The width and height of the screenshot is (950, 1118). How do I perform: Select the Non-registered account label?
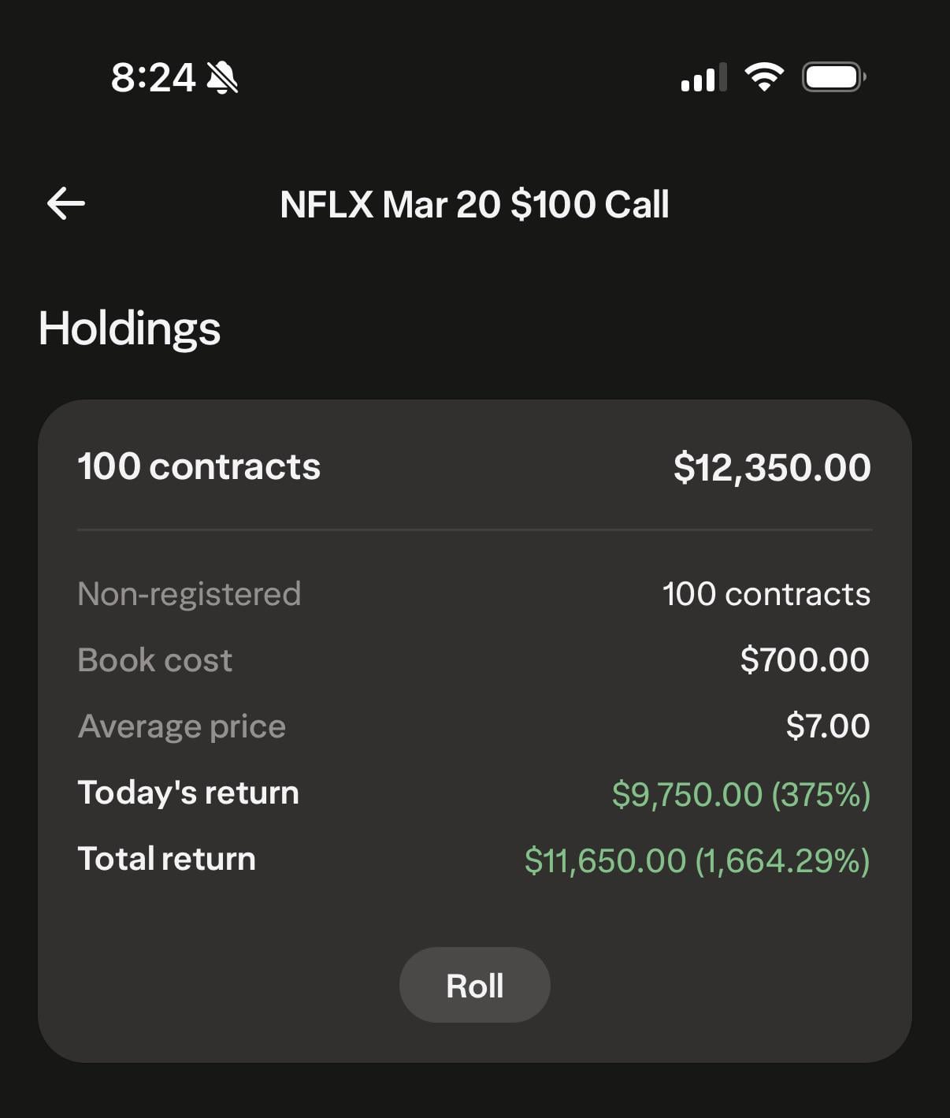click(x=189, y=594)
